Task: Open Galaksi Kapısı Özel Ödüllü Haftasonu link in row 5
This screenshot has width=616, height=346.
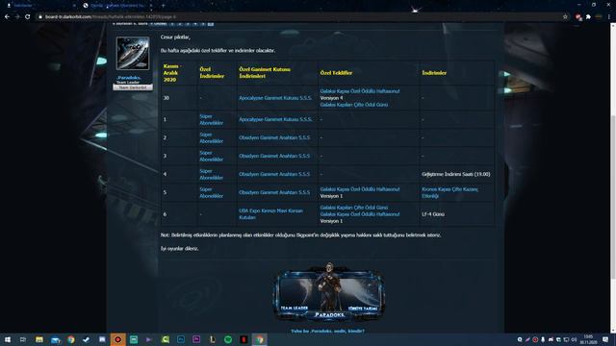Action: pos(360,189)
